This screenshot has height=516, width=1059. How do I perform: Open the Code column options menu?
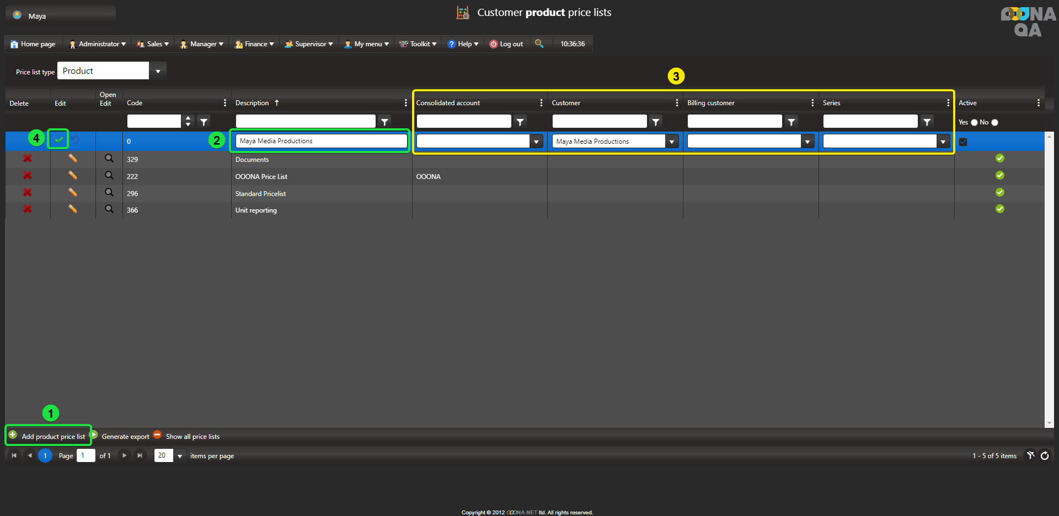tap(224, 103)
